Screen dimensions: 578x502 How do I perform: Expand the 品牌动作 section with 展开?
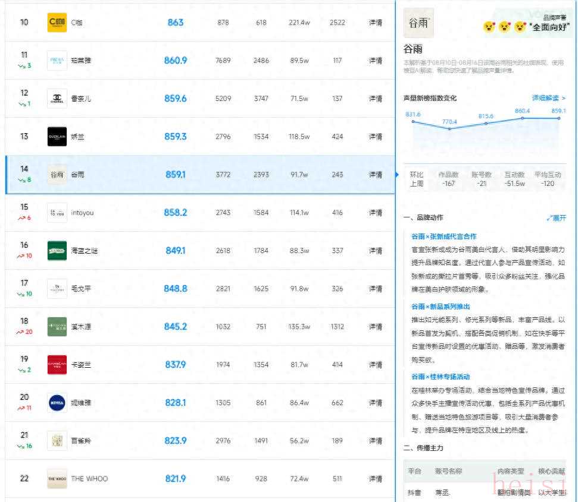click(x=557, y=218)
